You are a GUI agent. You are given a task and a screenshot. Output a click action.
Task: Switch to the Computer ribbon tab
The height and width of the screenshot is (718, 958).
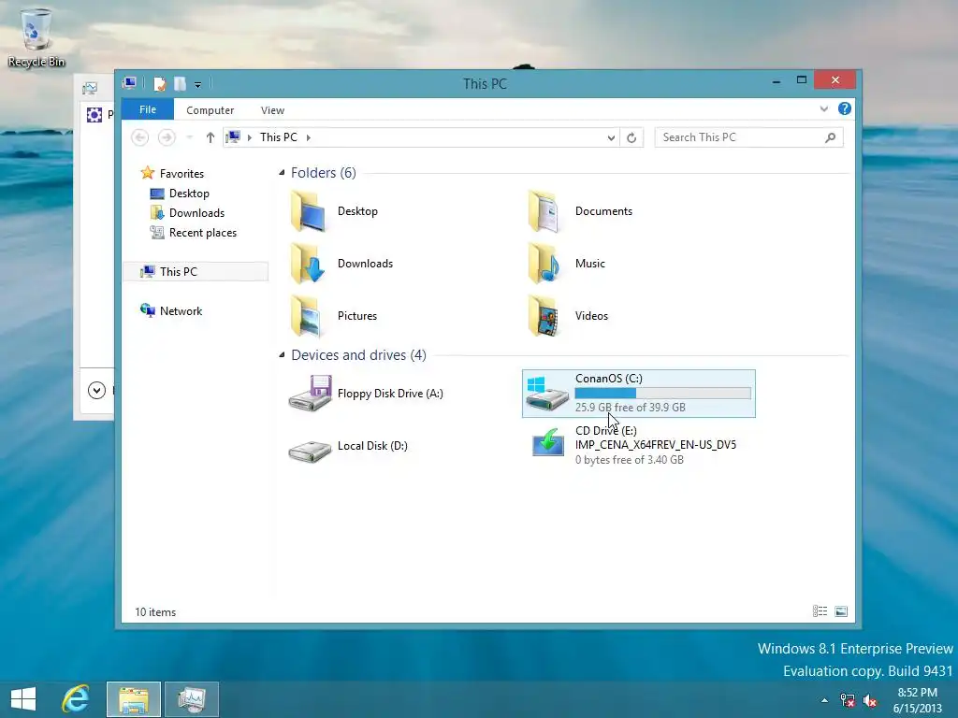[210, 110]
